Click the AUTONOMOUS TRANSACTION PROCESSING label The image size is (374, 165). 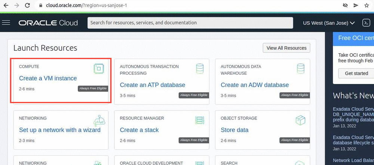click(x=149, y=70)
